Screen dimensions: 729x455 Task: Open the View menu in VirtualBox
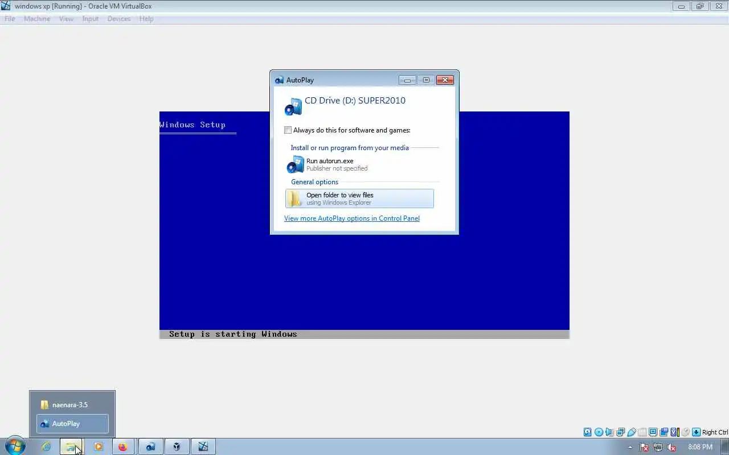pos(66,19)
